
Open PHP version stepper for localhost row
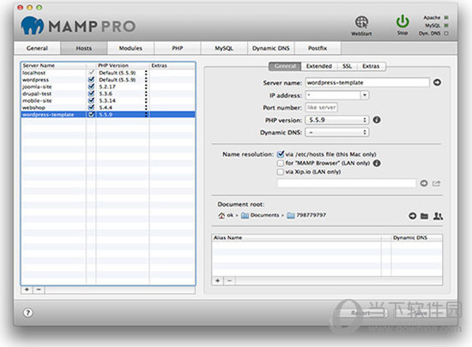point(146,73)
